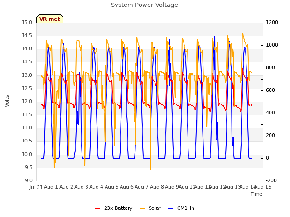Click the 12.0 left axis tick label
Screen dimensions: 290x217
tap(27, 101)
